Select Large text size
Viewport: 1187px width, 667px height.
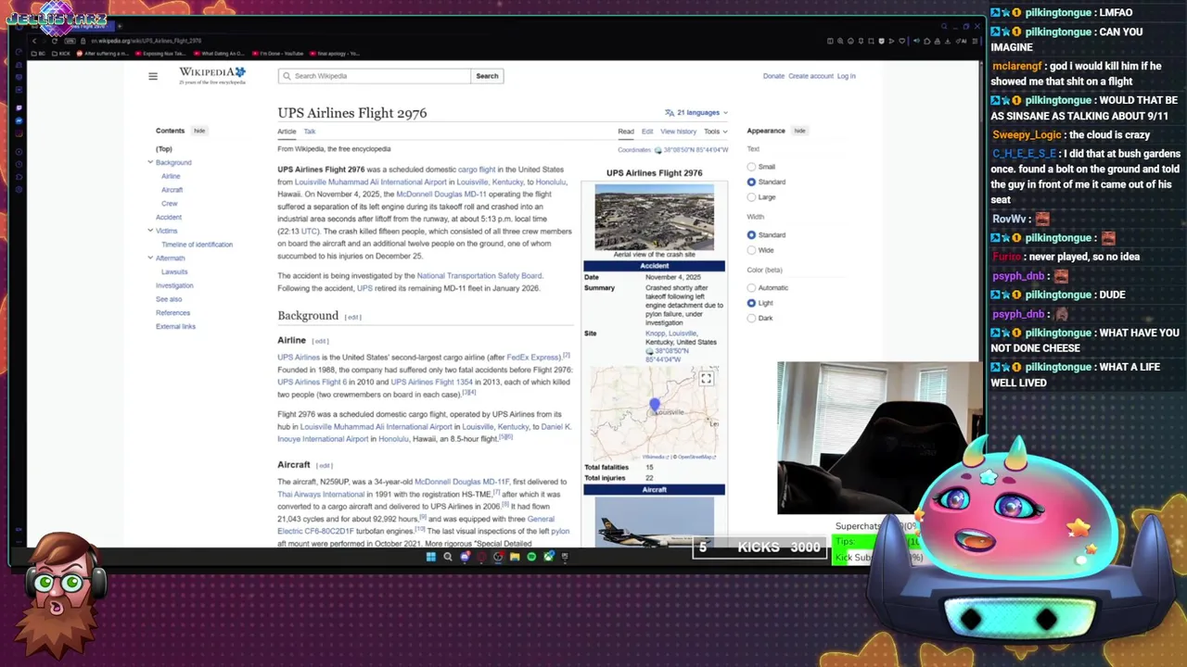pos(751,197)
